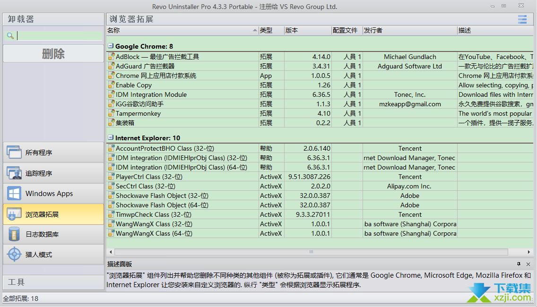Screen dimensions: 537x307
Task: Select the IDM integration (IDMIEHlprObj Class) (32-位) row
Action: (x=320, y=158)
